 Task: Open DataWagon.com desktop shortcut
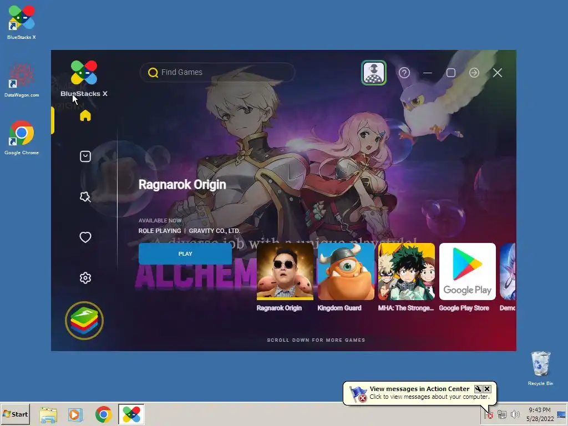[22, 80]
